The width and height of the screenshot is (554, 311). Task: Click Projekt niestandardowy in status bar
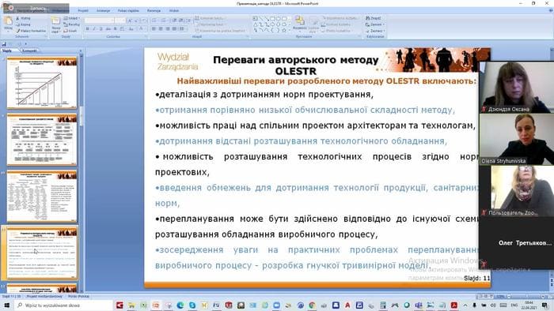pos(44,296)
